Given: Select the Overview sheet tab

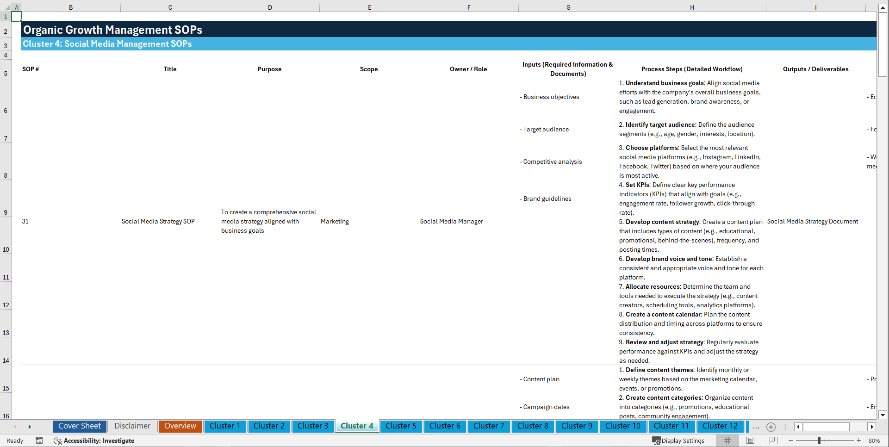Looking at the screenshot, I should (180, 426).
